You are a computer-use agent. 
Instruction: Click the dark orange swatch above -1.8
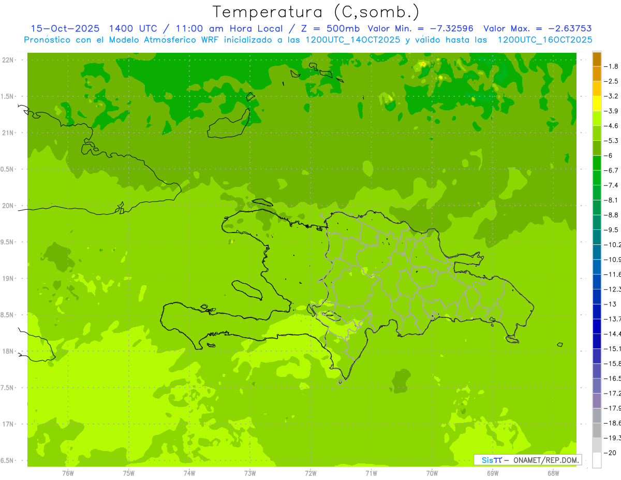point(597,59)
